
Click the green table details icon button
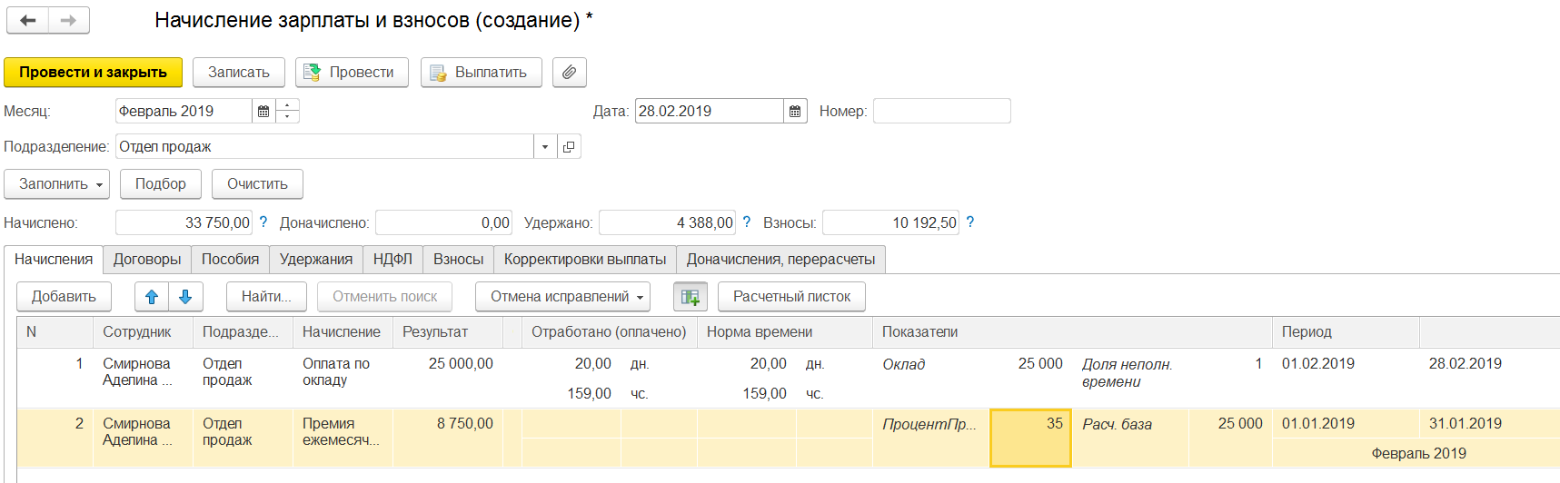[690, 297]
